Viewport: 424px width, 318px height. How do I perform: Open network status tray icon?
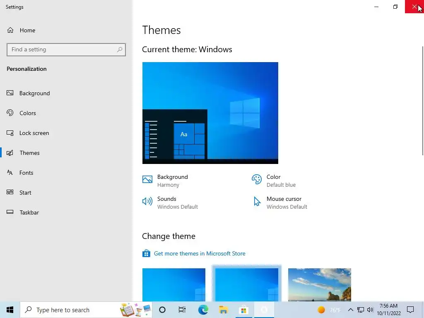(361, 310)
